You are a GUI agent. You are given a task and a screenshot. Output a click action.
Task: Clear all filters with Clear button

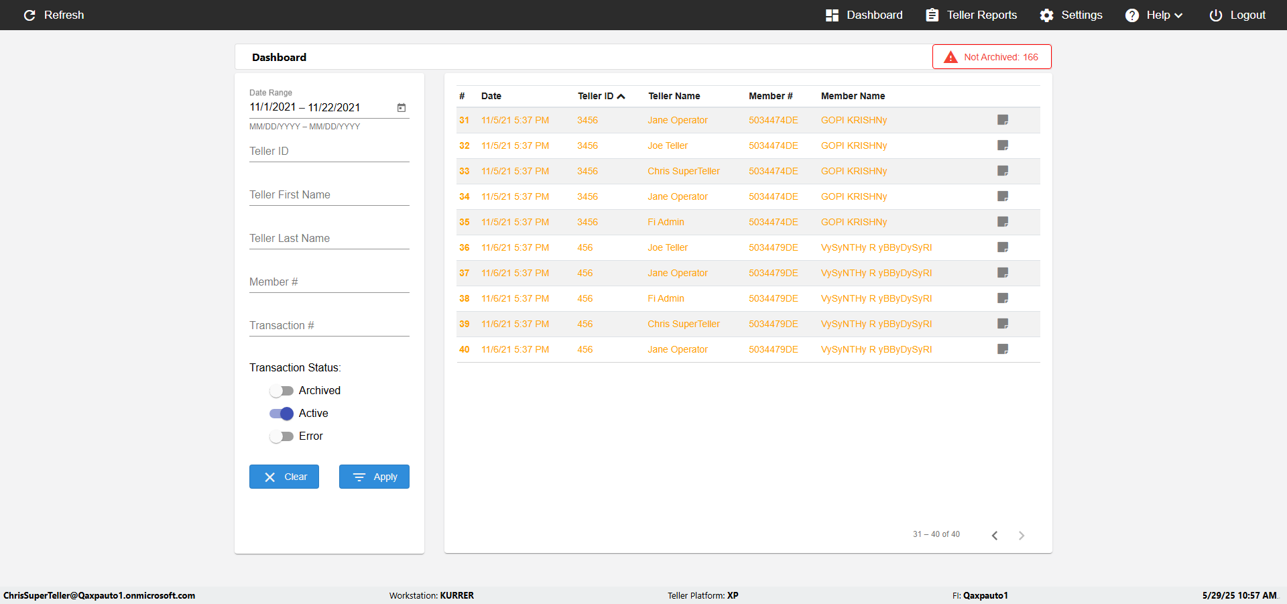[284, 477]
